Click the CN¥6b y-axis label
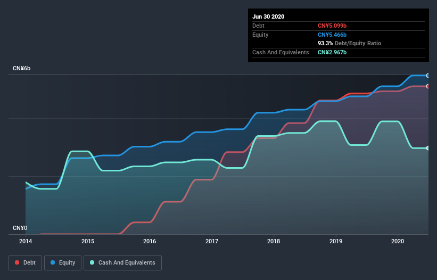The image size is (437, 280). (21, 69)
